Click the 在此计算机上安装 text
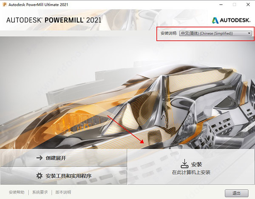This screenshot has height=199, width=255. 191,173
